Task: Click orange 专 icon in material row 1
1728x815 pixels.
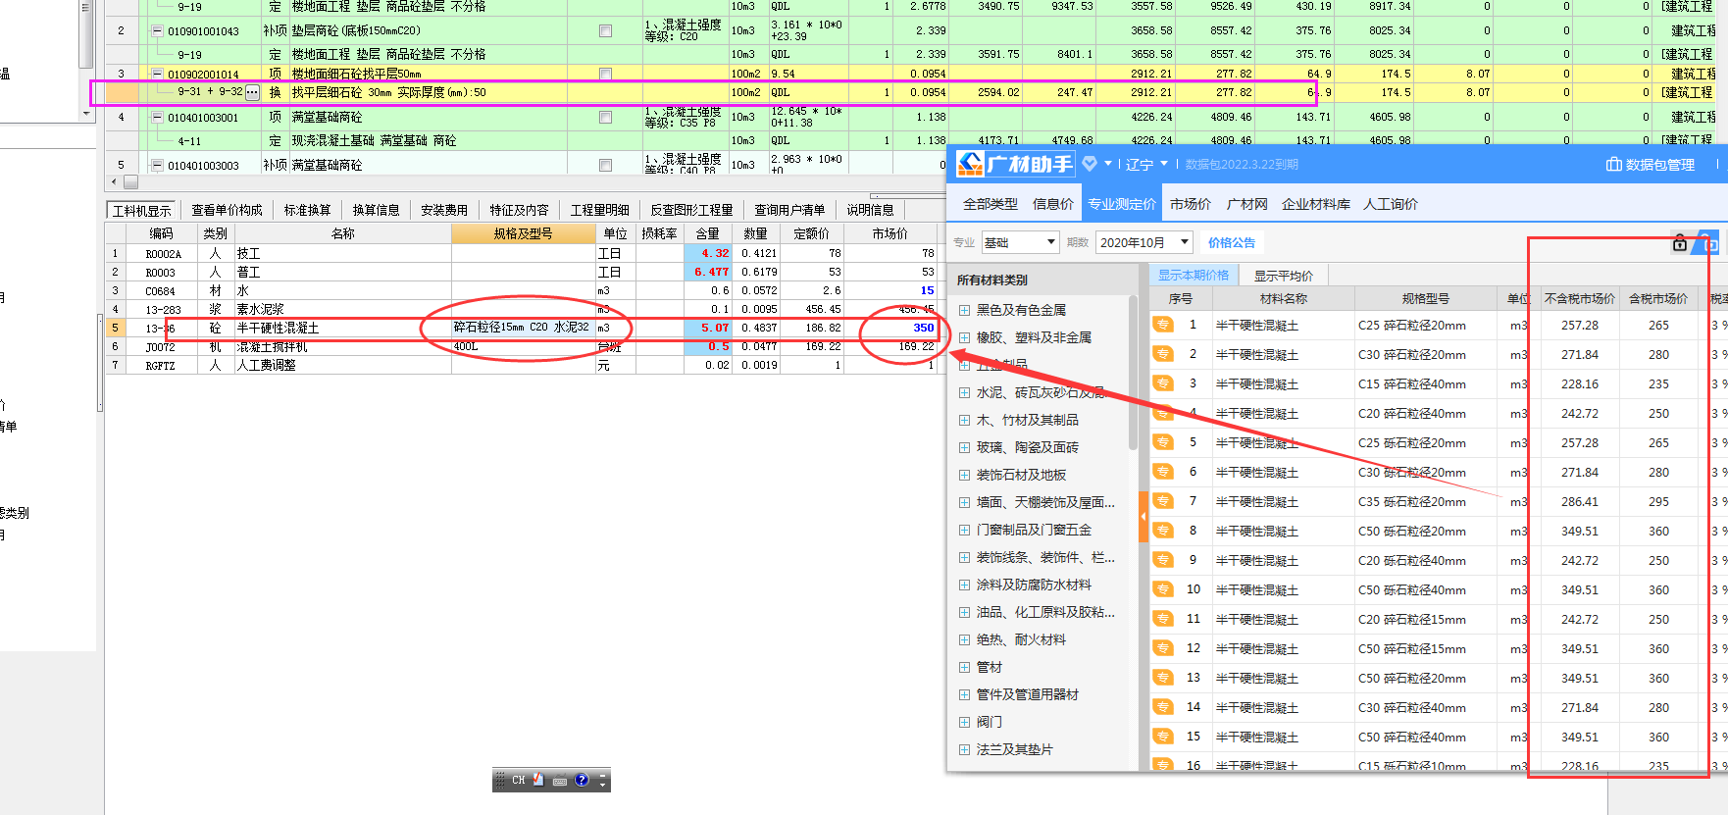Action: pos(1163,325)
